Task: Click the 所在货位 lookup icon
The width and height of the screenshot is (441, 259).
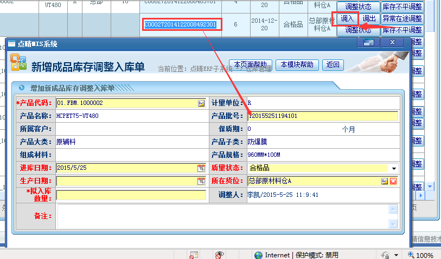Action: [385, 181]
